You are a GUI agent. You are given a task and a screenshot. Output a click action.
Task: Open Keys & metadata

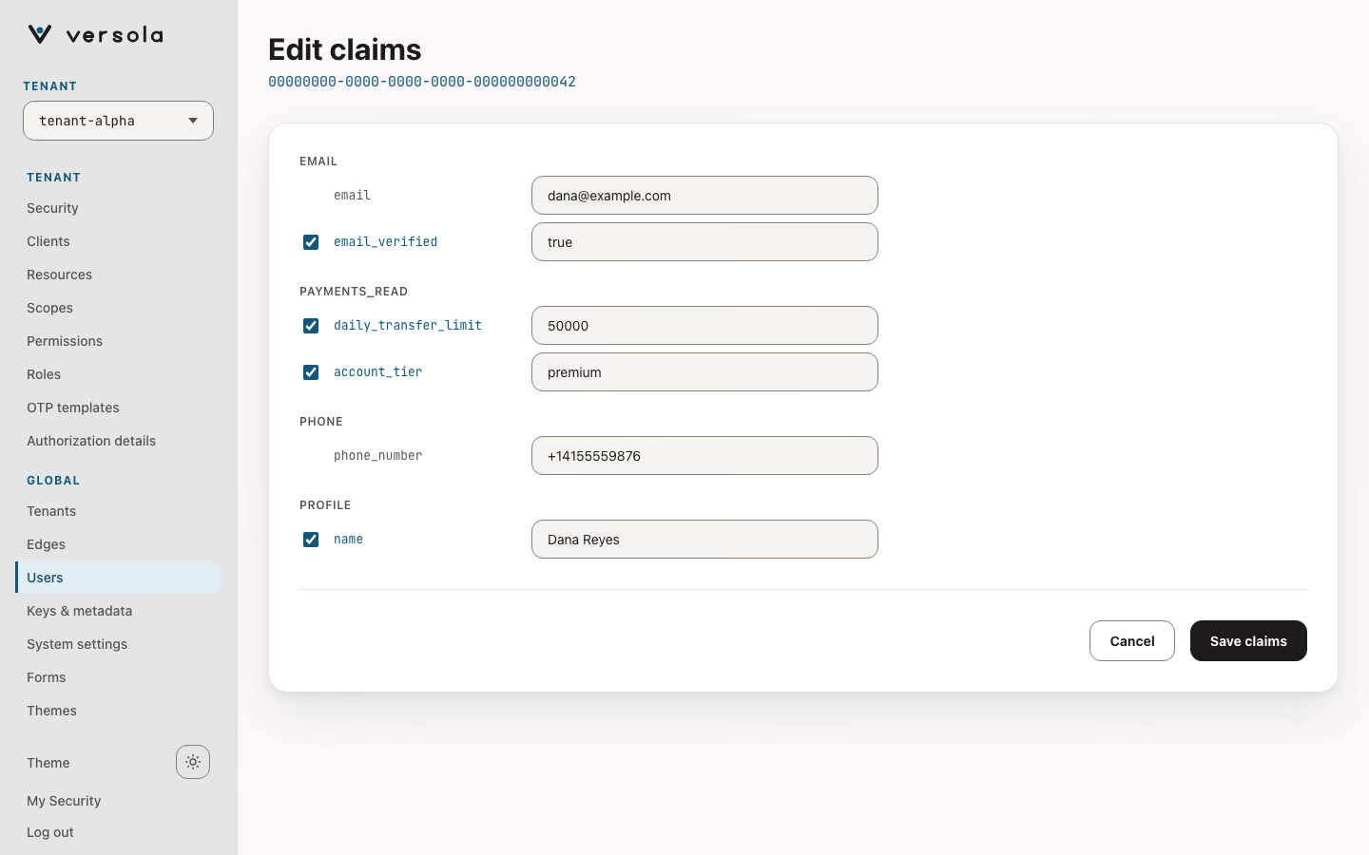point(118,611)
